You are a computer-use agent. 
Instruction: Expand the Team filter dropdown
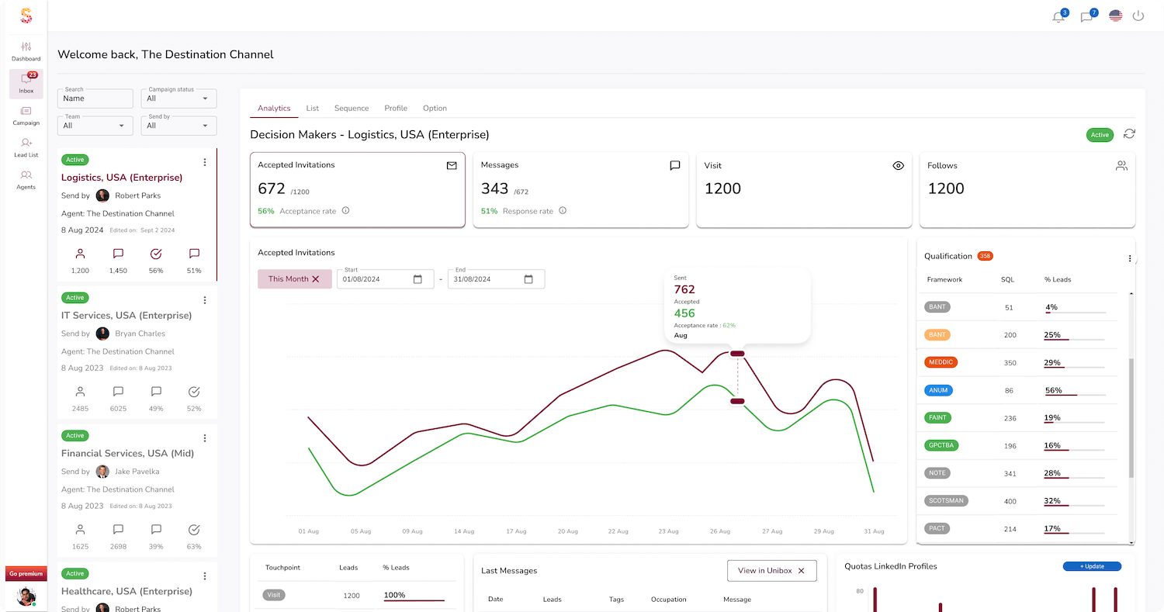click(x=95, y=125)
